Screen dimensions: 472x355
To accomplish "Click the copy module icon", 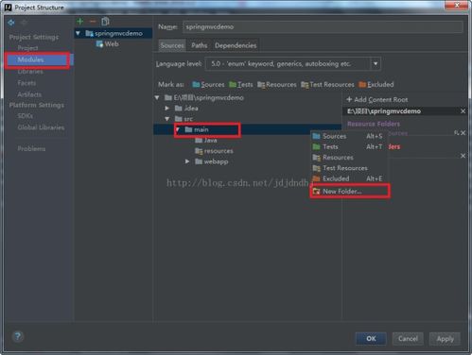I will [x=105, y=22].
